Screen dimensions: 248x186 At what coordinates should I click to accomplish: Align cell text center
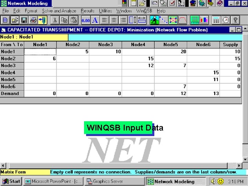114,20
